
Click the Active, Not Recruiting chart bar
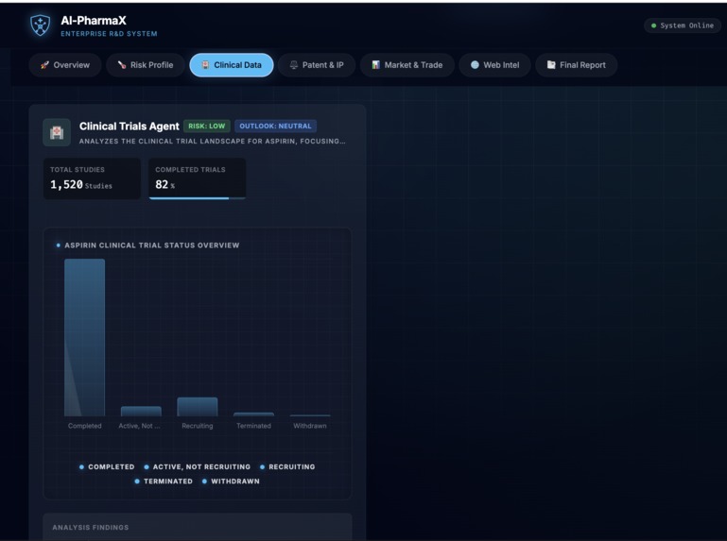pos(141,412)
